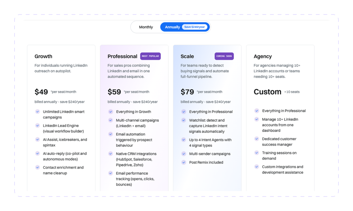Click checkmark next to Dedicated customer success manager
The image size is (353, 211).
tap(256, 139)
